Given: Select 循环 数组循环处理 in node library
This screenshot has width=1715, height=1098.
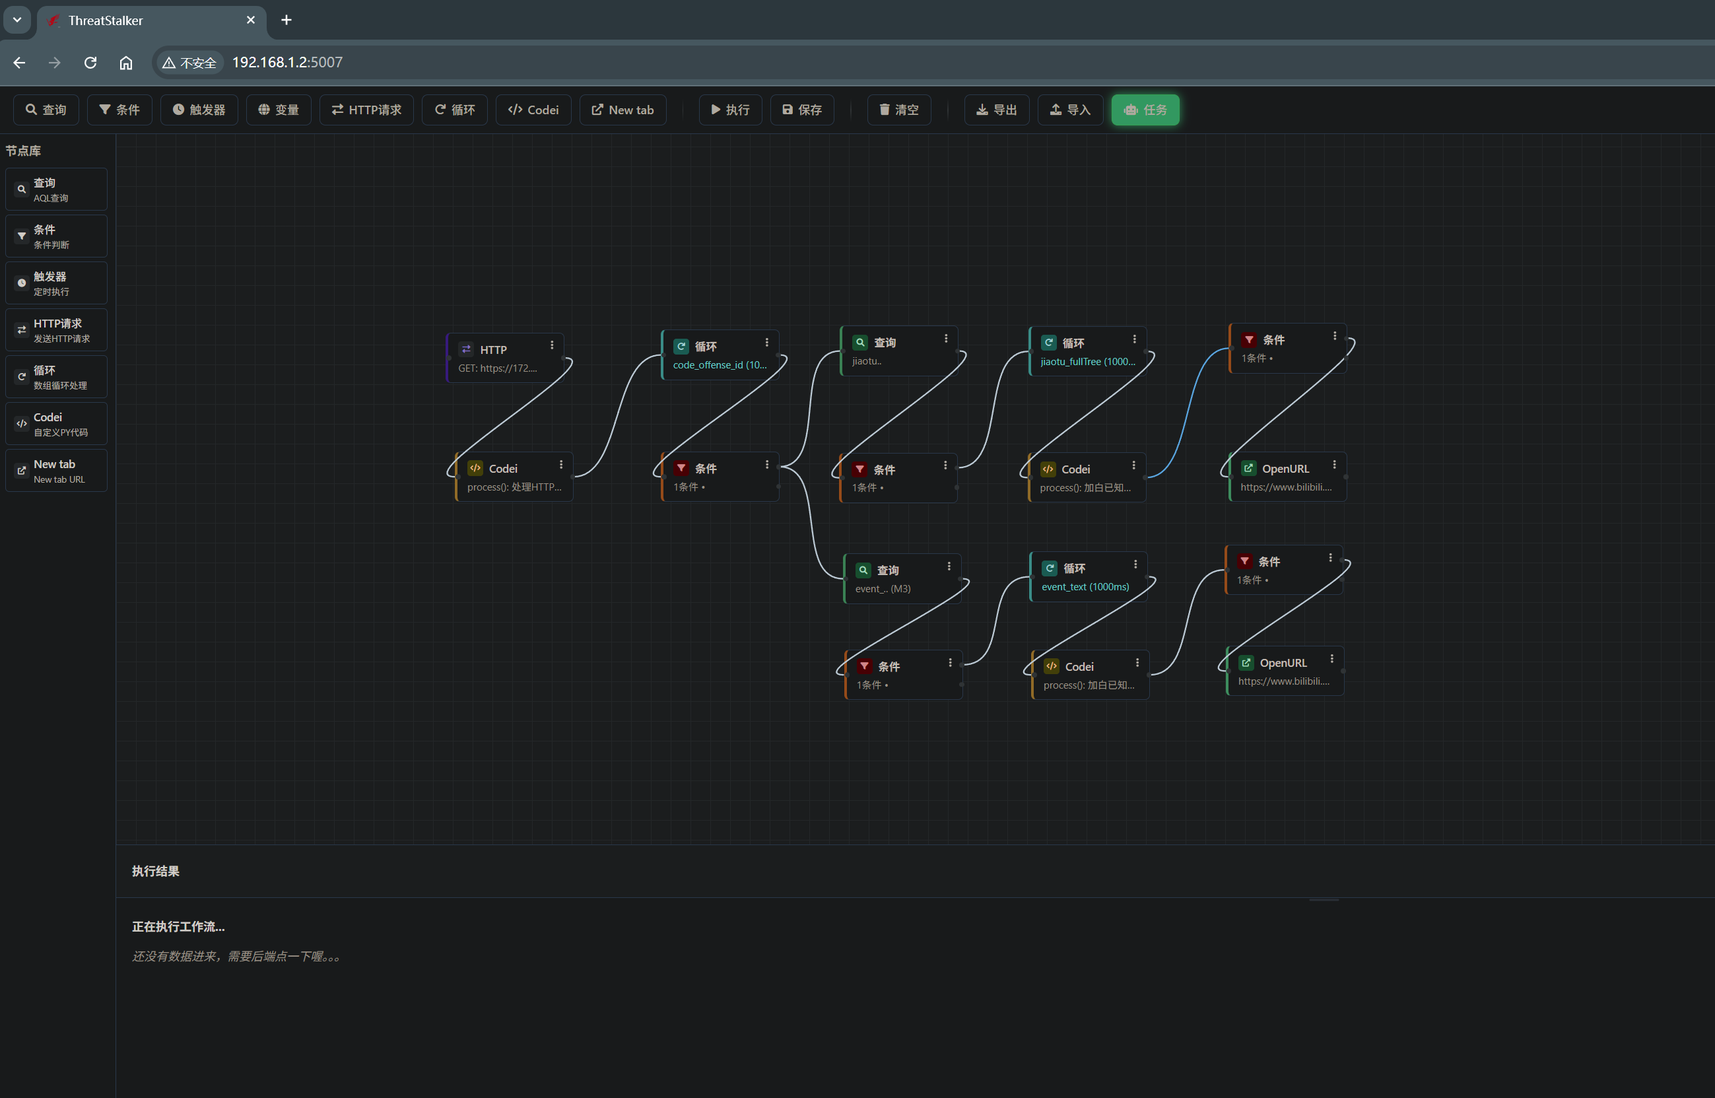Looking at the screenshot, I should (x=56, y=376).
